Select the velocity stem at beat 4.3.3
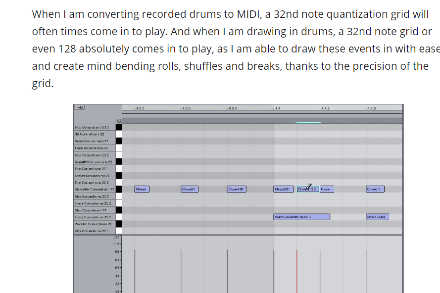Viewport: 440px width, 293px height. 181,271
